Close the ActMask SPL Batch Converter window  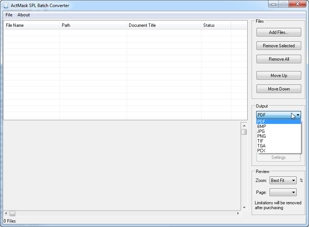(x=297, y=4)
